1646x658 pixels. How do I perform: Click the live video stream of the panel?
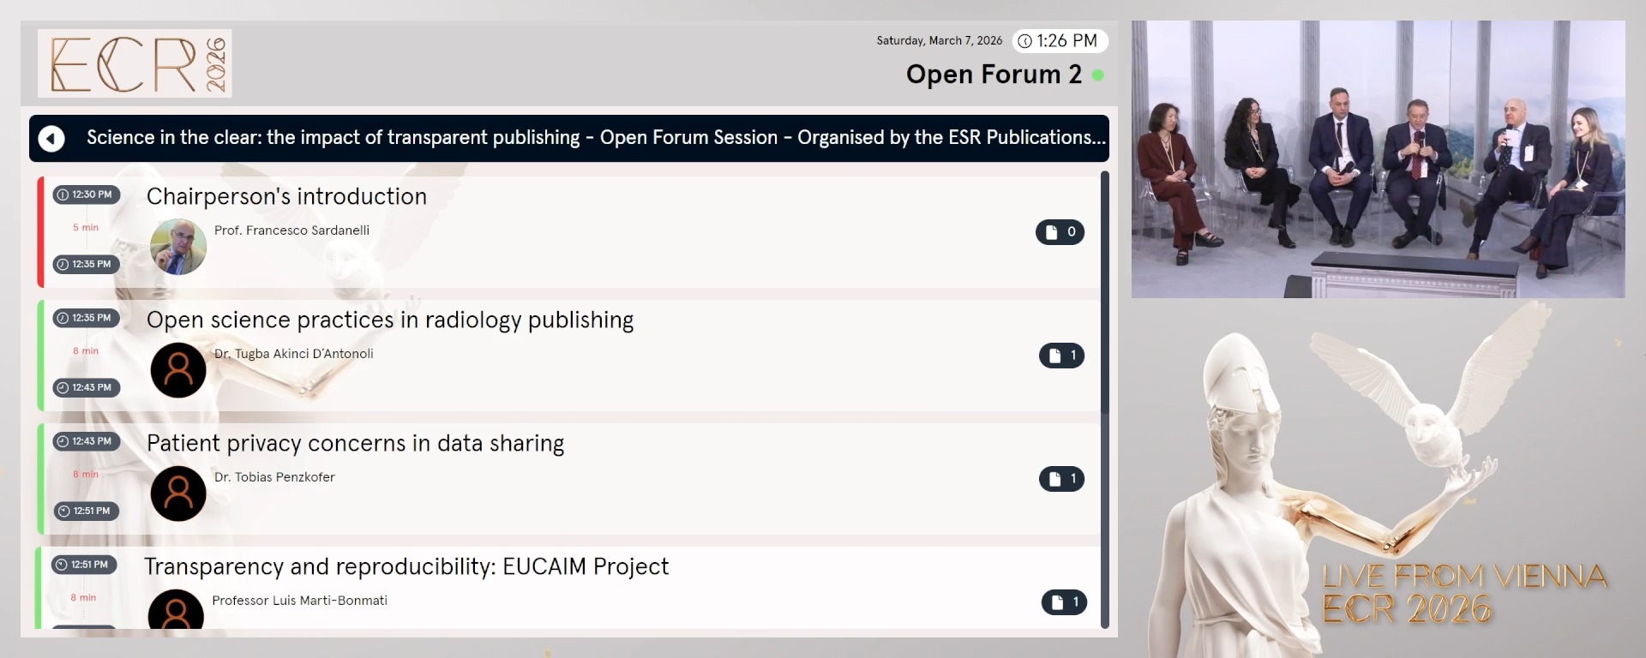[1378, 159]
